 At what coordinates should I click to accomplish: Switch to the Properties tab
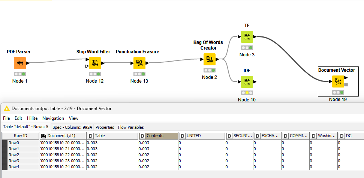pyautogui.click(x=105, y=127)
